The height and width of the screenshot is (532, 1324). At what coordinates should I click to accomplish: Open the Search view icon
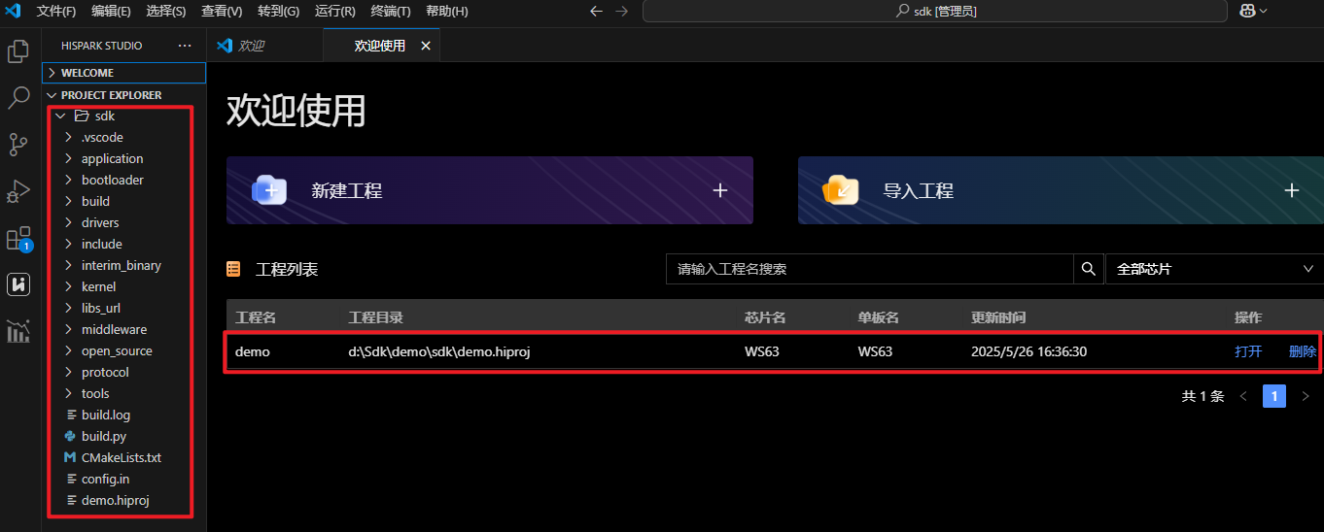tap(18, 98)
